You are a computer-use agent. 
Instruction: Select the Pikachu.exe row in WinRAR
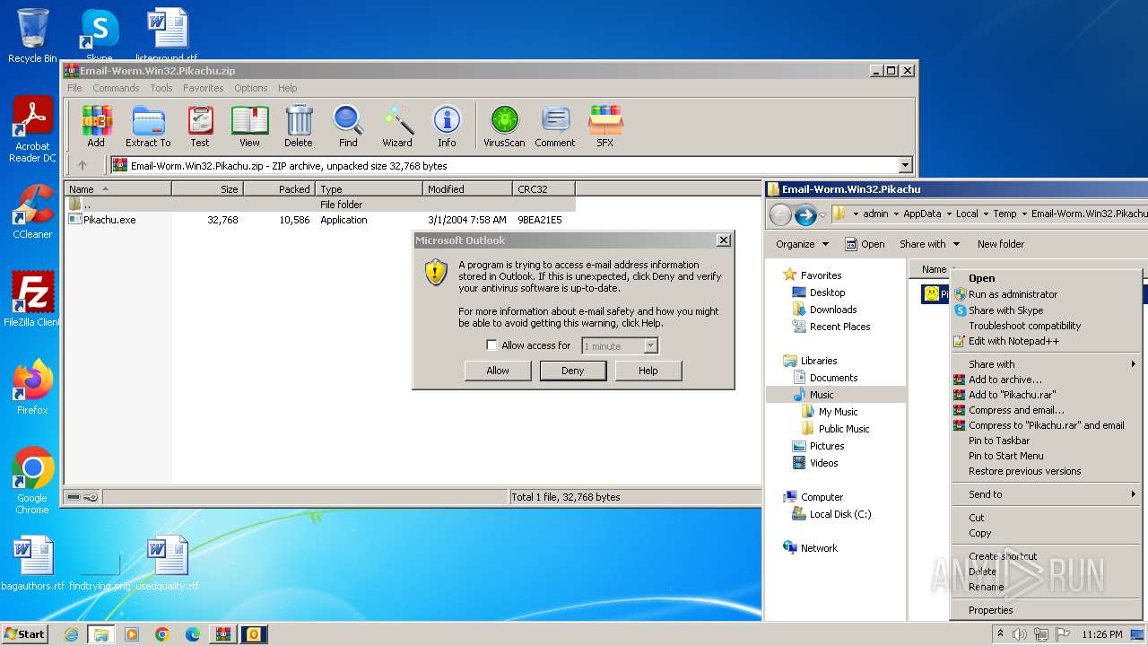320,220
